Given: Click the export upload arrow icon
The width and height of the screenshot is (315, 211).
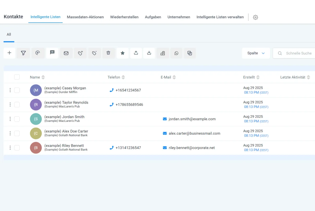Looking at the screenshot, I should pyautogui.click(x=136, y=53).
